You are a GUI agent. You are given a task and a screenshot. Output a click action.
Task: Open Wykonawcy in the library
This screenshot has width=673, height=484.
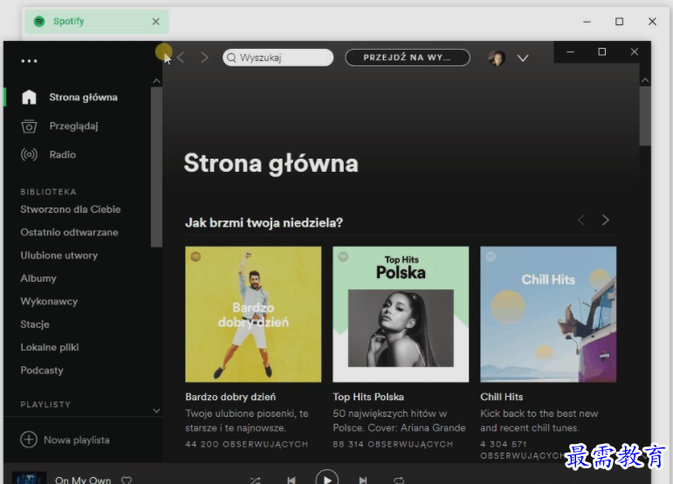[x=49, y=302]
